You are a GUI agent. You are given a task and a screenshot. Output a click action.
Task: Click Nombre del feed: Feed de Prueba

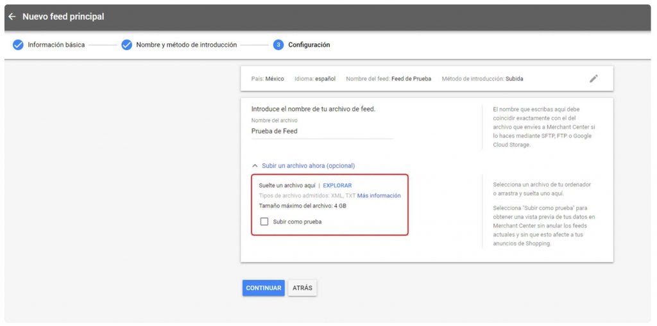tap(388, 79)
